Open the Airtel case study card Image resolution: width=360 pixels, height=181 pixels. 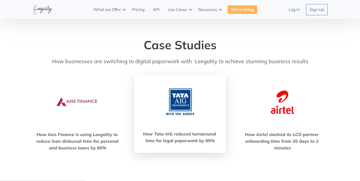click(282, 120)
